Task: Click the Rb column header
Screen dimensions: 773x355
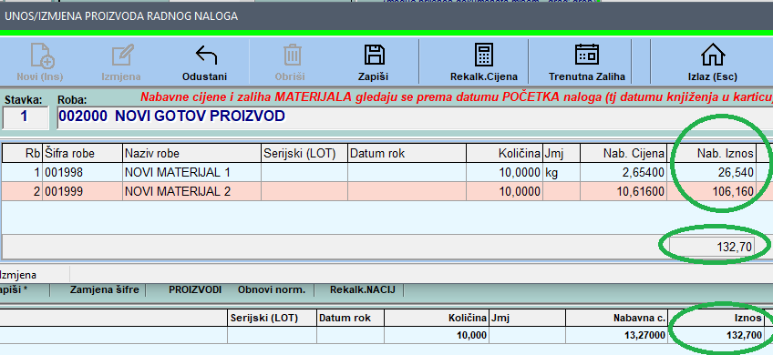Action: [x=22, y=153]
